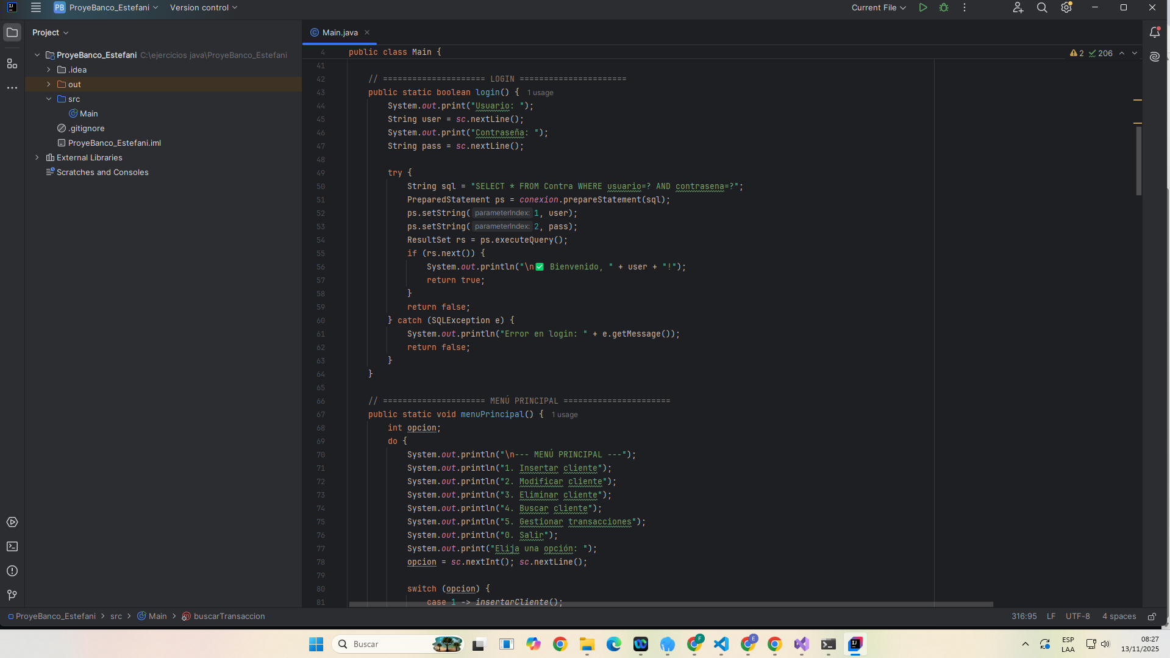Toggle the Project tool window folder icon
The height and width of the screenshot is (658, 1170).
12,32
